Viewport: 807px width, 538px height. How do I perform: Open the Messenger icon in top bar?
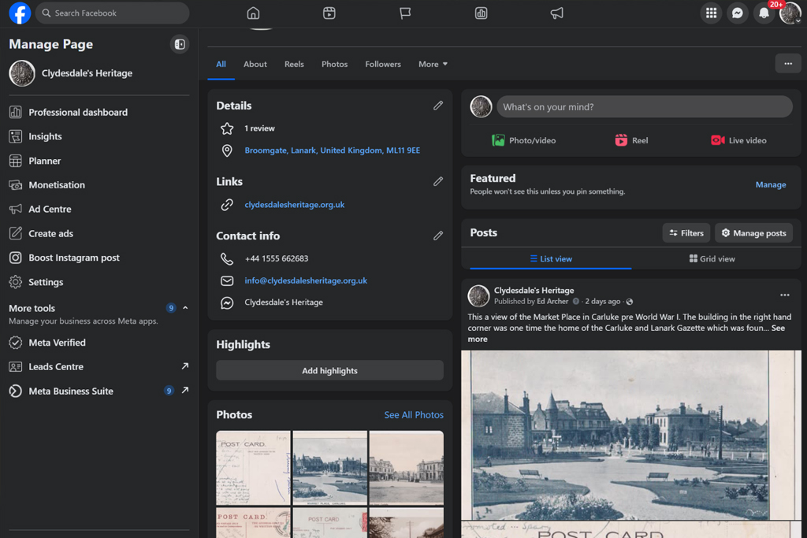point(738,13)
